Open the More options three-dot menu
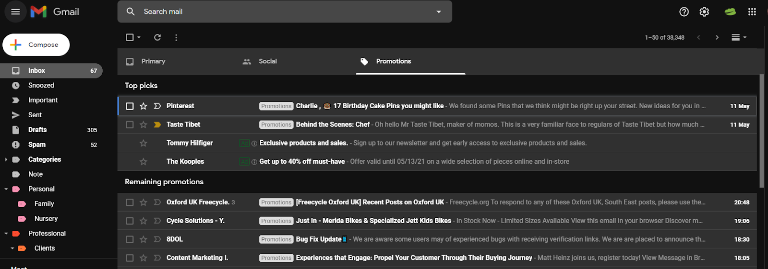Viewport: 768px width, 269px height. (176, 37)
